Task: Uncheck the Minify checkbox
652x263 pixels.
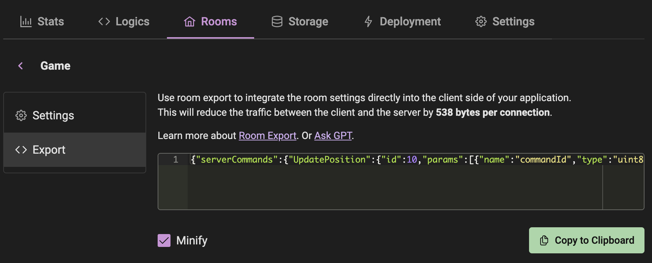Action: tap(164, 240)
